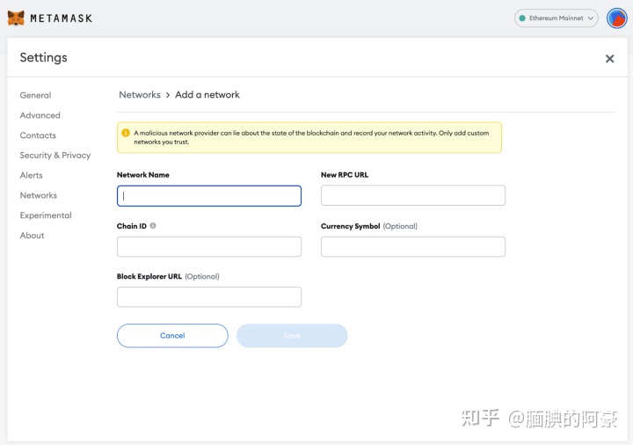The height and width of the screenshot is (445, 633).
Task: Click the MetaMask fox logo
Action: pyautogui.click(x=16, y=18)
